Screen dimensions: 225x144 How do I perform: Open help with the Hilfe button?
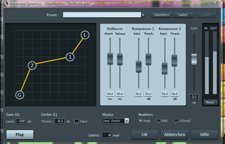pyautogui.click(x=205, y=135)
